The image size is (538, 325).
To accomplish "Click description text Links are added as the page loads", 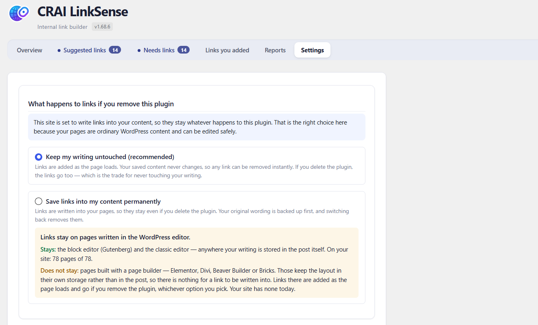I will pos(194,171).
